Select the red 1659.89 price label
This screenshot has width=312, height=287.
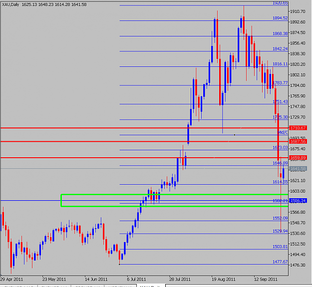tap(298, 158)
